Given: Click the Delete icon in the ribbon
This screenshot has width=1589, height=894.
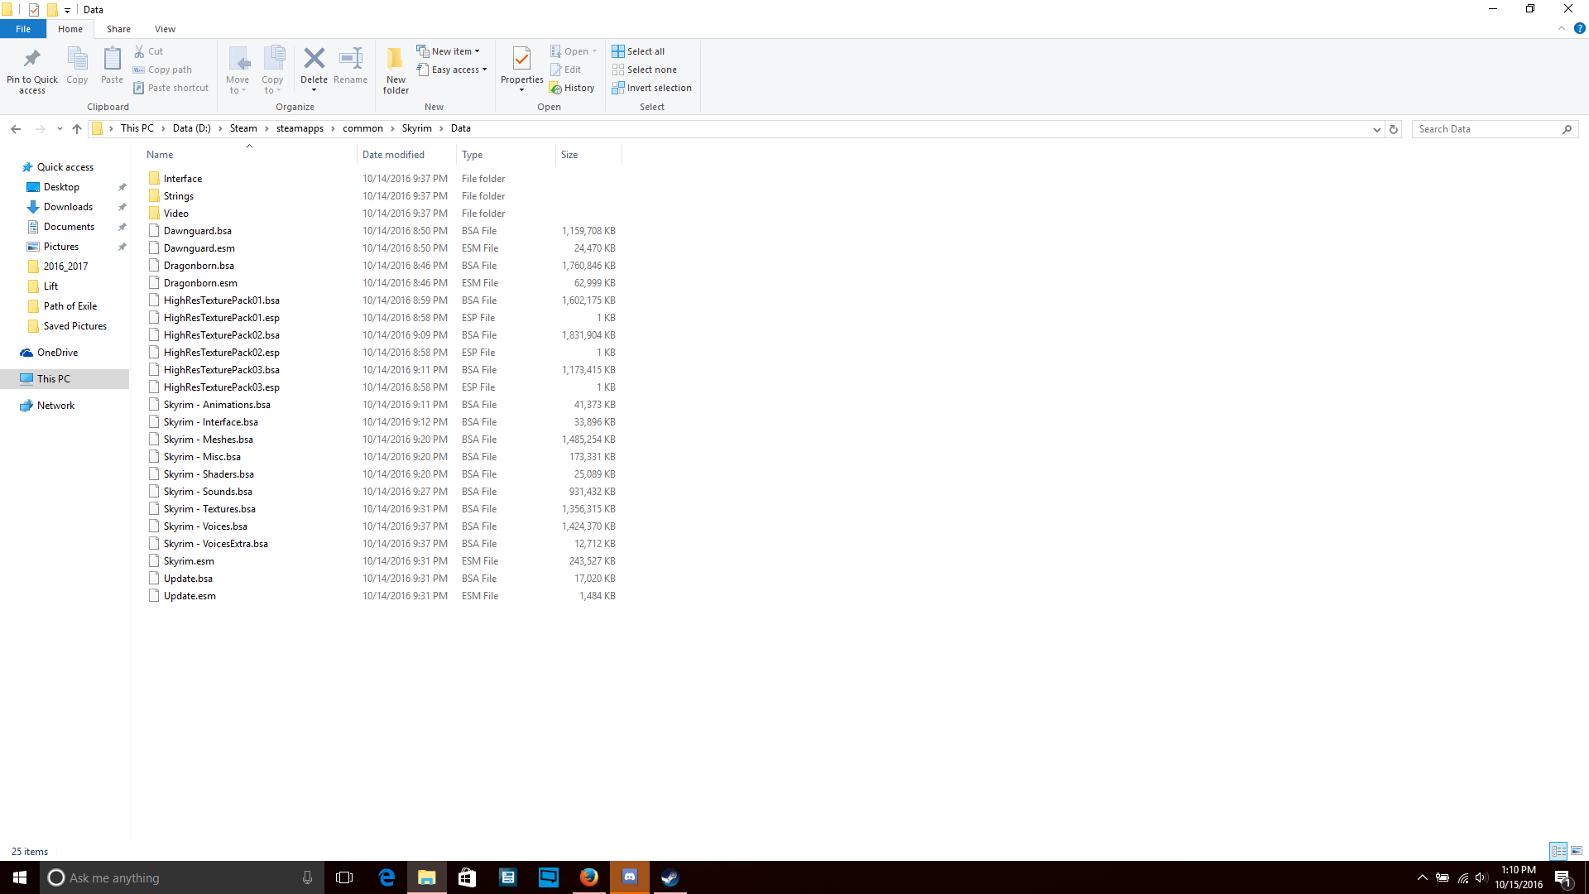Looking at the screenshot, I should 314,60.
